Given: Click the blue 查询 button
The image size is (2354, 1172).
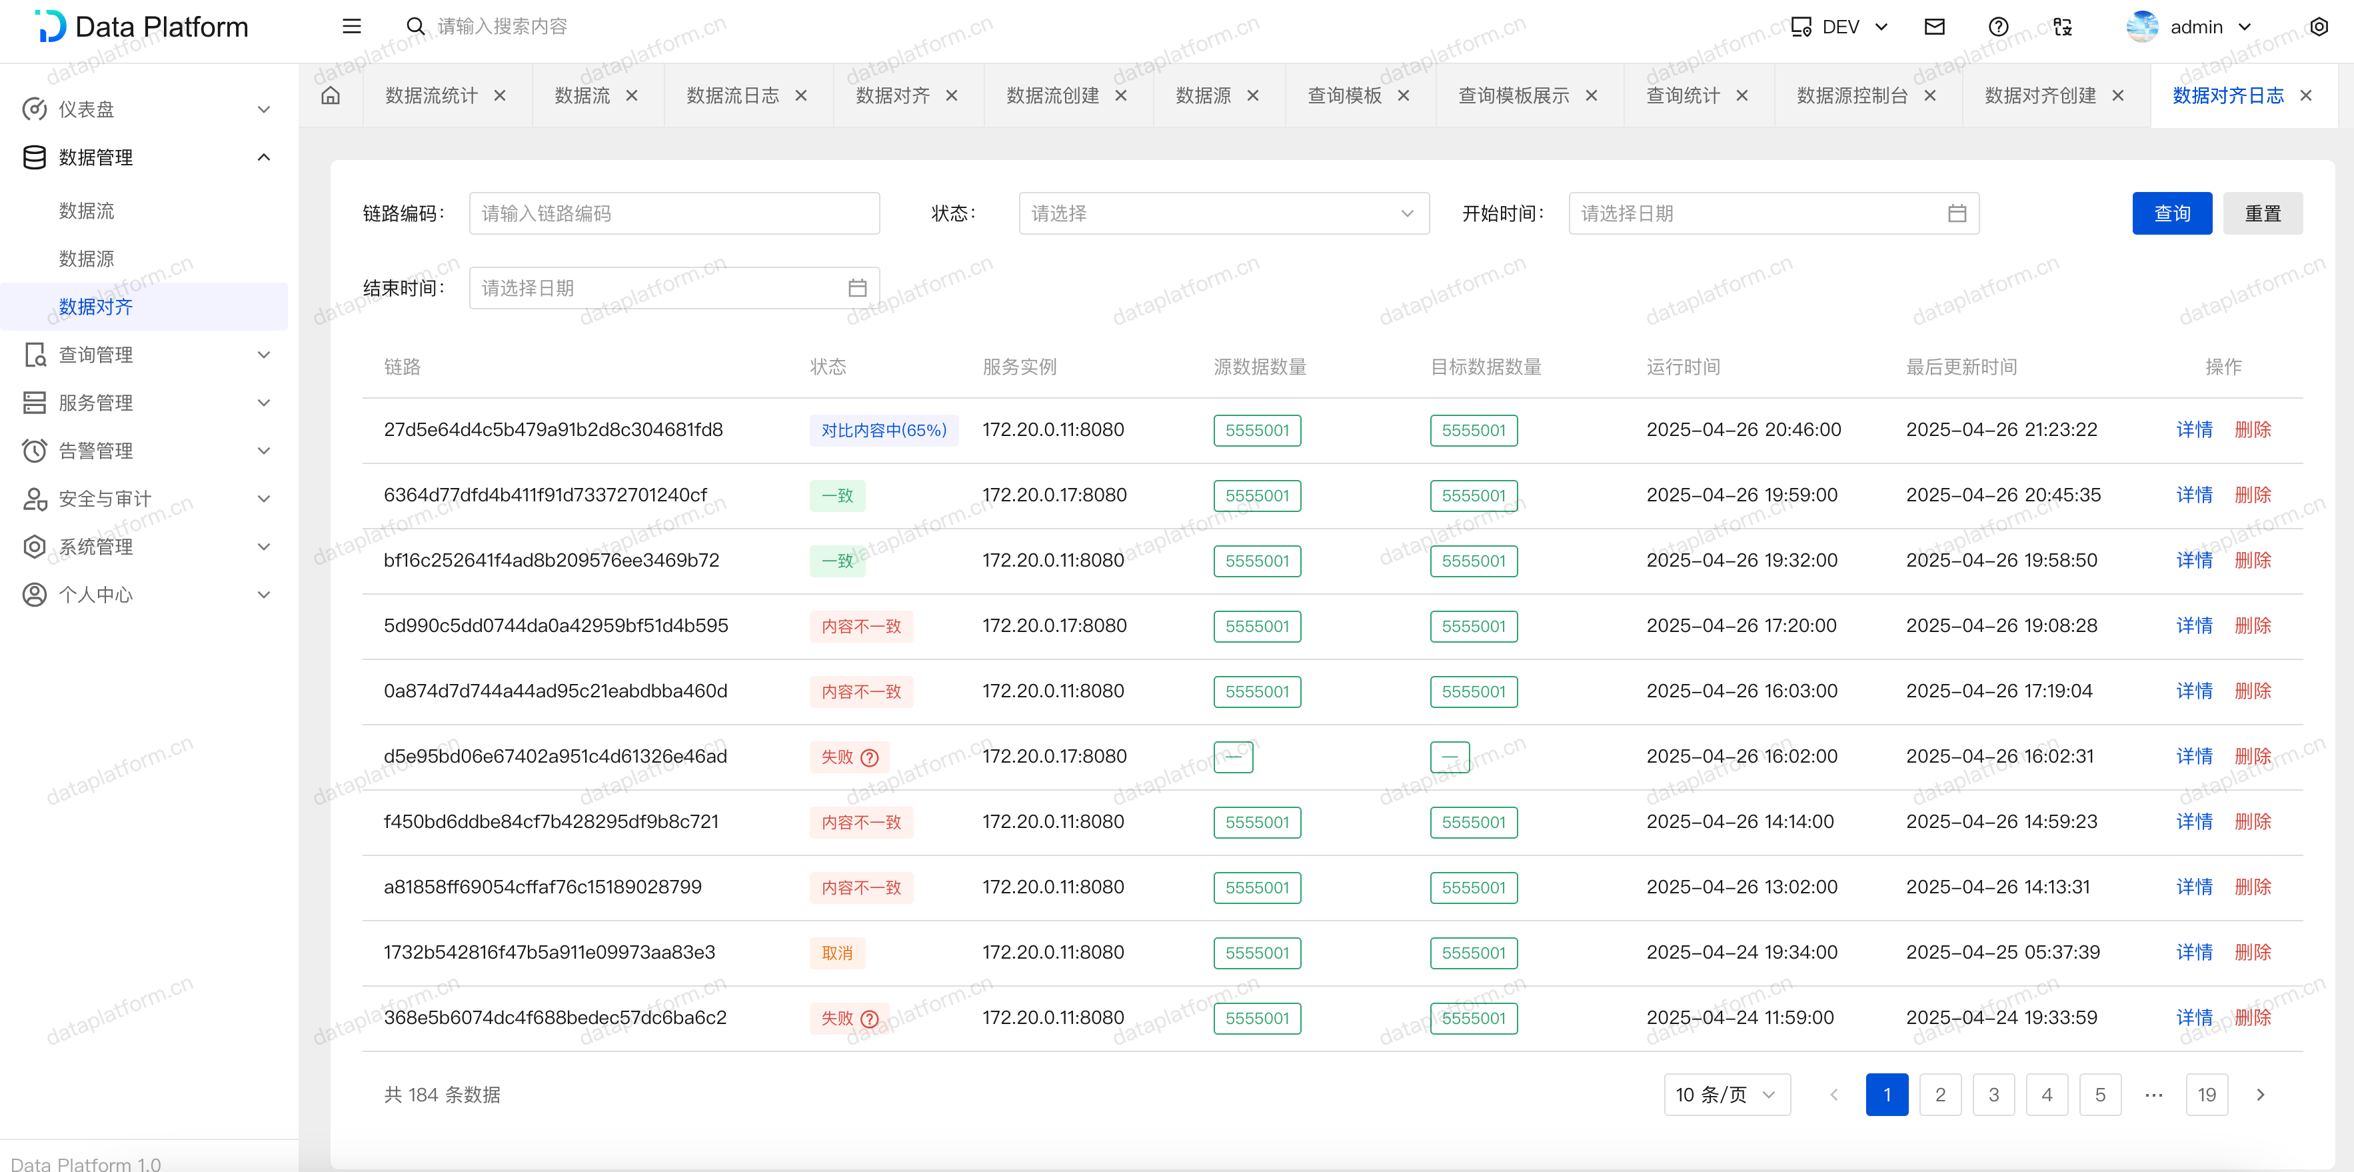Looking at the screenshot, I should [2171, 213].
